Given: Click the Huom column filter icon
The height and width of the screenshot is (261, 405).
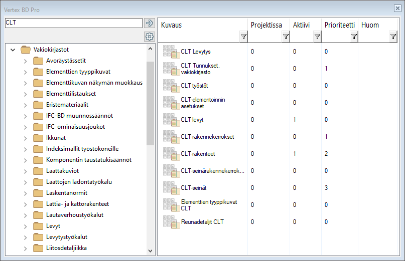Looking at the screenshot, I should pos(393,37).
